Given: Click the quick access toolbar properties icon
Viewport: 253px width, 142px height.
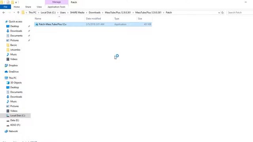Looking at the screenshot, I should click(8, 2).
